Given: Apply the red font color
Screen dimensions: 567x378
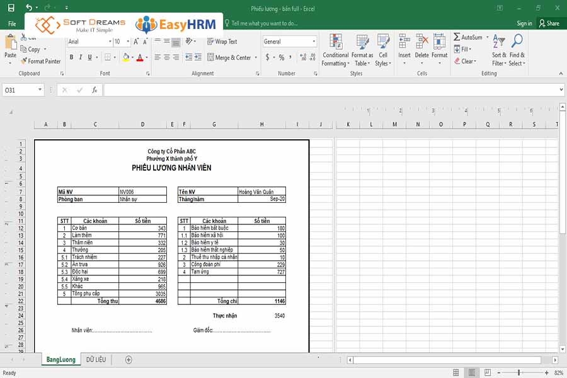Looking at the screenshot, I should (x=140, y=57).
